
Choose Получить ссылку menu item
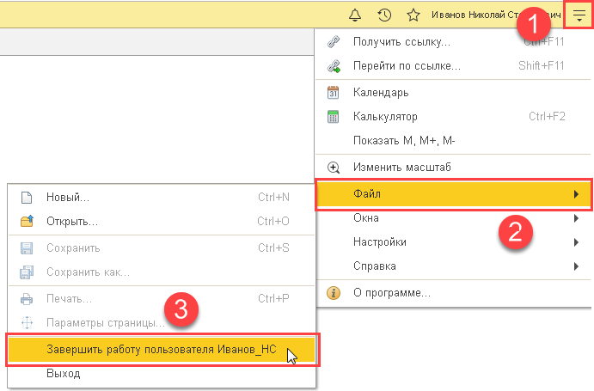click(x=453, y=41)
